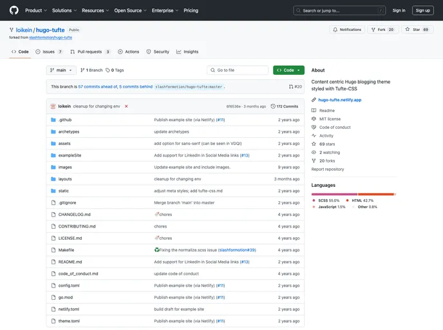Screen dimensions: 443x330
Task: Click the Go to file search field
Action: tap(237, 70)
